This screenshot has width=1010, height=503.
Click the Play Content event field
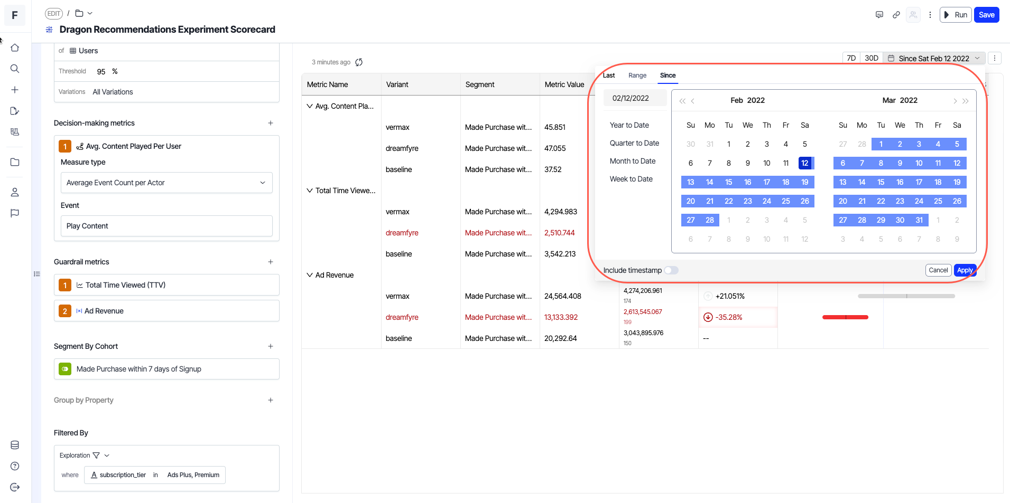pos(166,226)
